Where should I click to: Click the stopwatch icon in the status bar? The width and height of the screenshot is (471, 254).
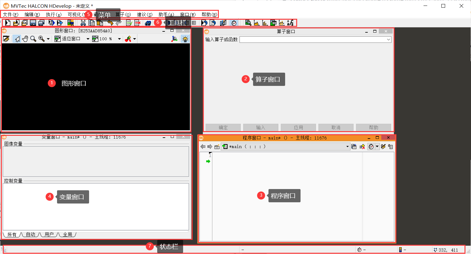359,250
